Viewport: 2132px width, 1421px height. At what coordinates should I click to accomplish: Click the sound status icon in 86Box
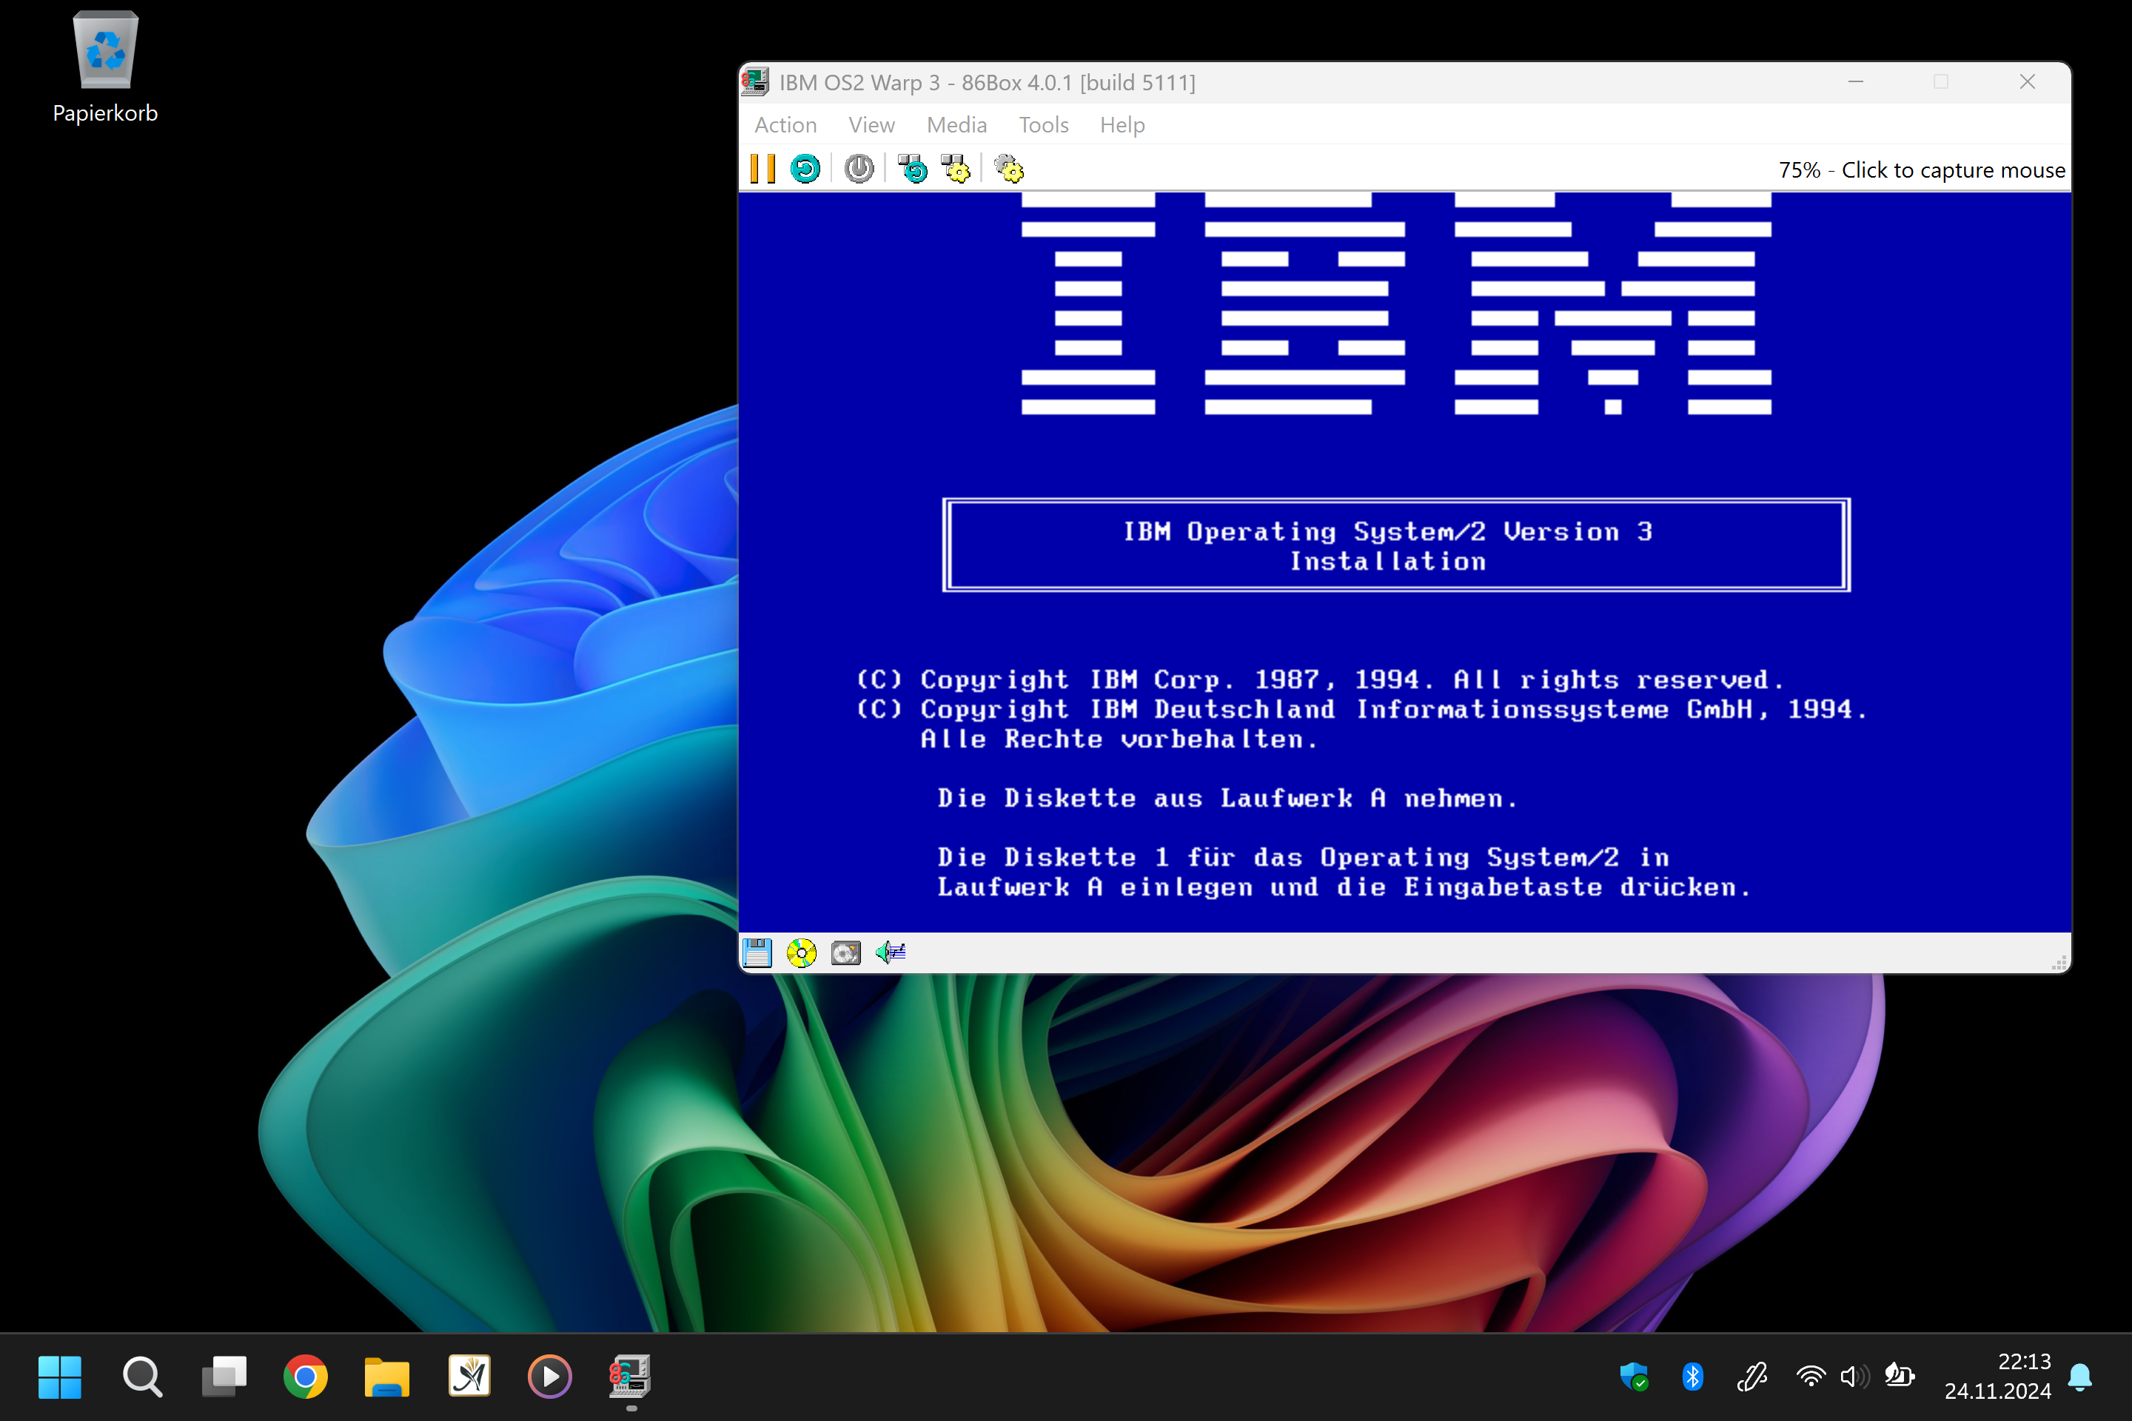click(x=890, y=953)
